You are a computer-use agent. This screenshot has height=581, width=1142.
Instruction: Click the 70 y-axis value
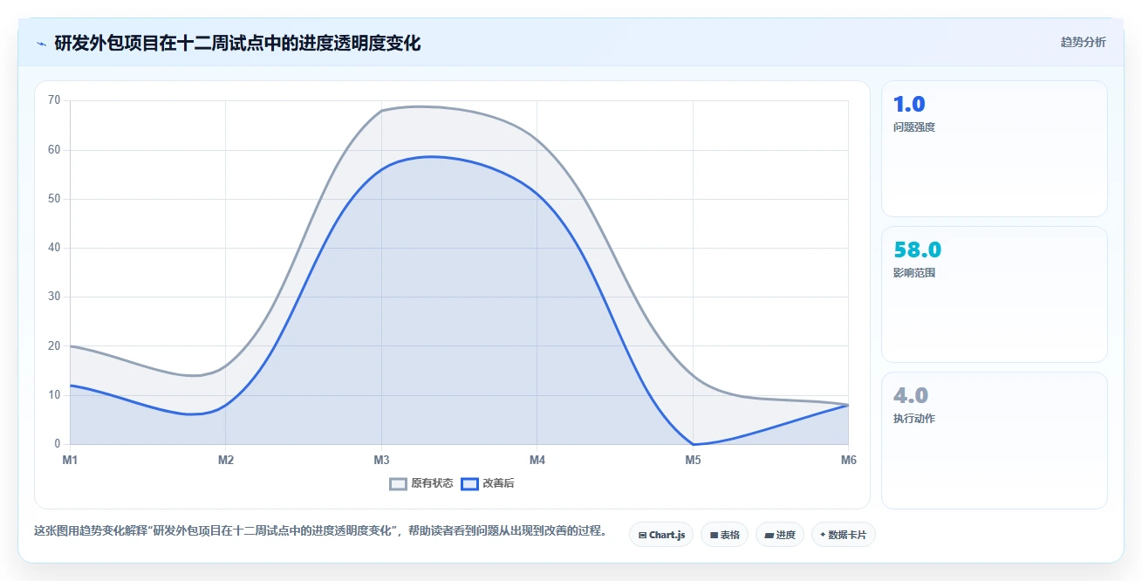pos(54,100)
